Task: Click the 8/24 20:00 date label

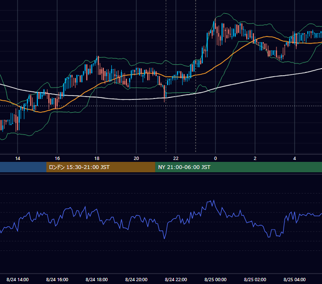Action: tap(136, 279)
